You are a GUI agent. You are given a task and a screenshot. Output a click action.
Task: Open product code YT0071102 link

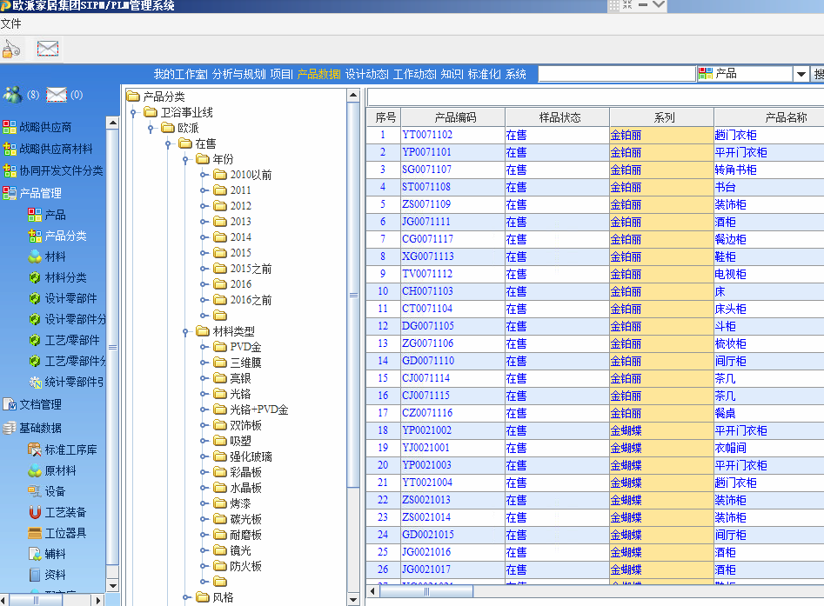(x=427, y=135)
